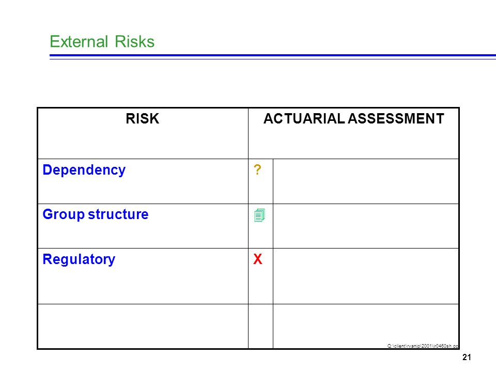Click the empty assessment cell beside Dependency
This screenshot has width=496, height=372.
pos(366,181)
